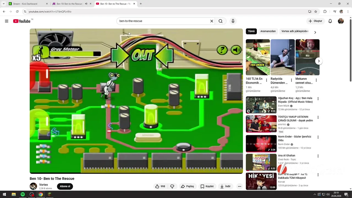
Task: Click the game's question mark help icon
Action: pos(222,50)
